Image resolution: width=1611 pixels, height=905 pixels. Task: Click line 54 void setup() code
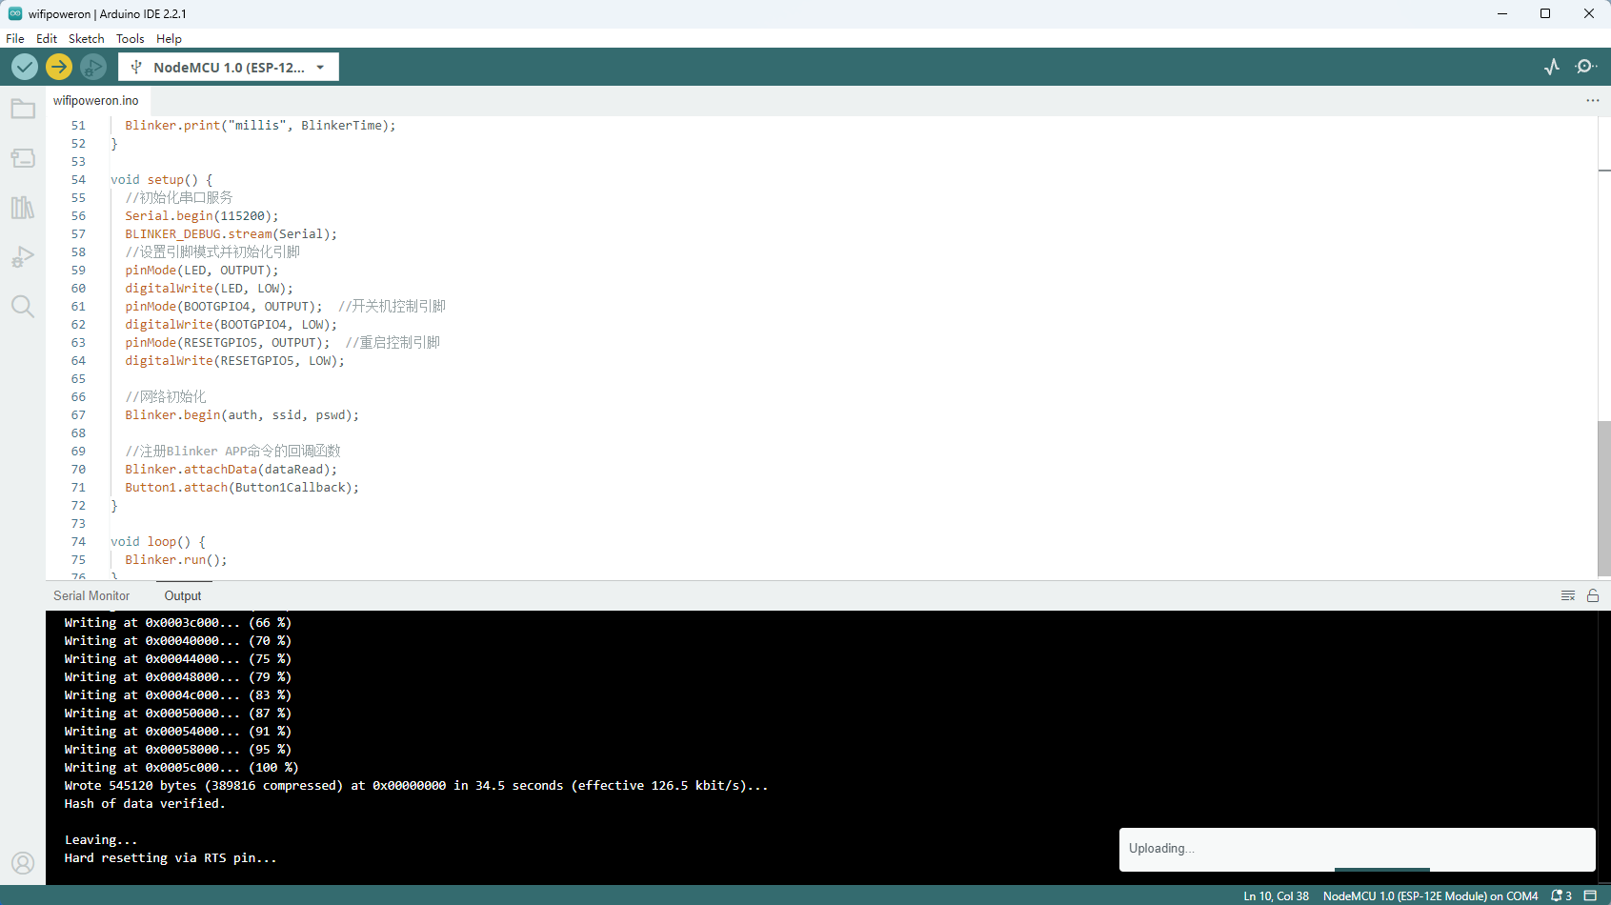(162, 180)
